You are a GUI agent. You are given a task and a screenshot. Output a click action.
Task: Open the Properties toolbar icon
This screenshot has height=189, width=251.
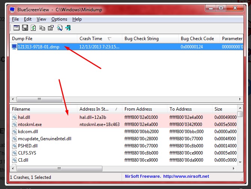51,28
